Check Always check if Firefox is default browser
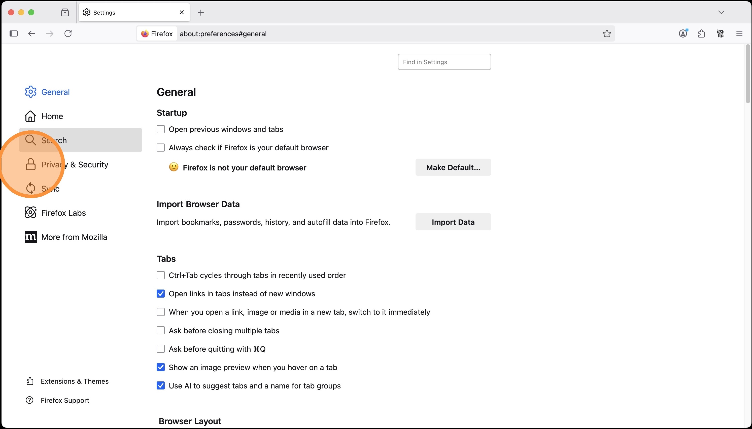Screen dimensions: 752x429 (x=161, y=148)
